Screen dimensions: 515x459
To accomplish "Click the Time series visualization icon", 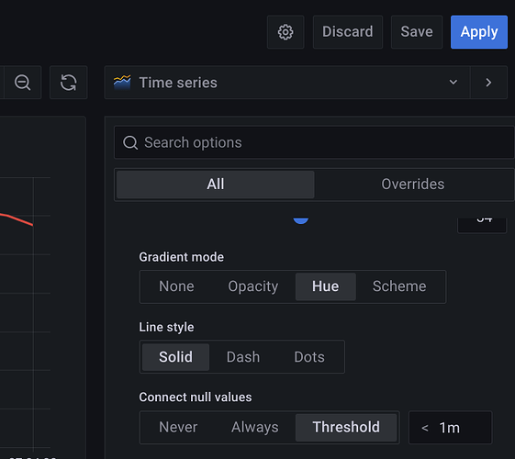I will [122, 83].
